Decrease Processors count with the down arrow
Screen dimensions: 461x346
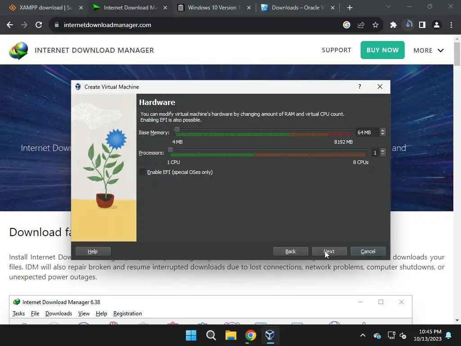point(383,155)
